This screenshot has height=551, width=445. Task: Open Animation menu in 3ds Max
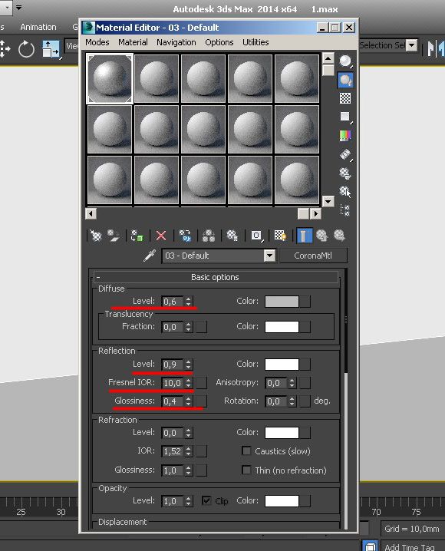pyautogui.click(x=38, y=27)
